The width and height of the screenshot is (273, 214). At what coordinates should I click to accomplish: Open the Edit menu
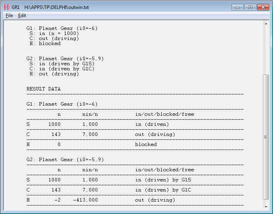point(22,16)
